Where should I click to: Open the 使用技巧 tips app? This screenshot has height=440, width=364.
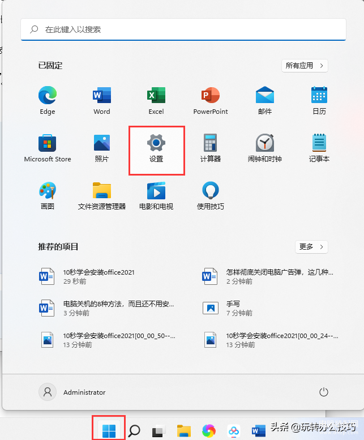[211, 195]
